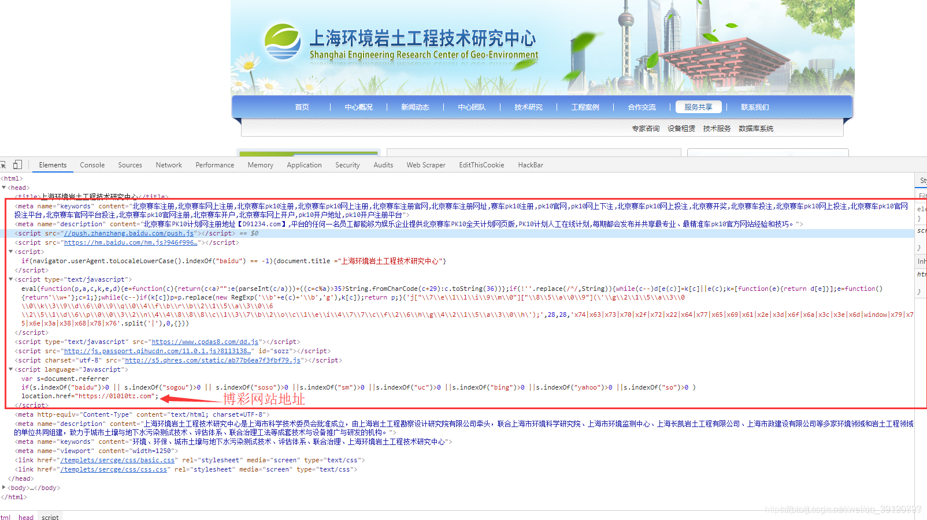Image resolution: width=927 pixels, height=520 pixels.
Task: Open the Elements tab
Action: tap(53, 165)
